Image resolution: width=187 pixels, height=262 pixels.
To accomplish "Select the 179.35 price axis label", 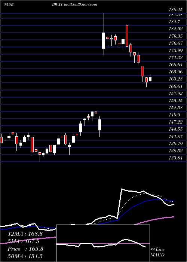I will tap(176, 36).
